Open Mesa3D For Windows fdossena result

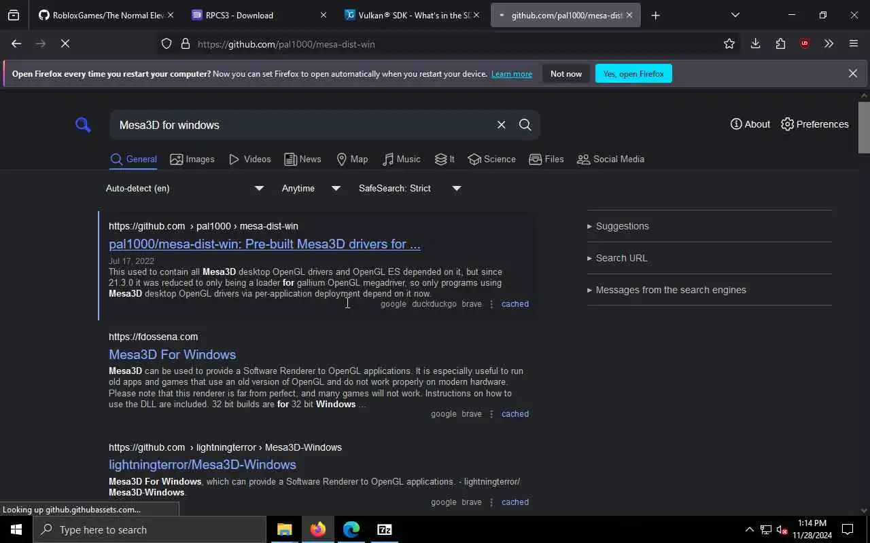pos(172,354)
